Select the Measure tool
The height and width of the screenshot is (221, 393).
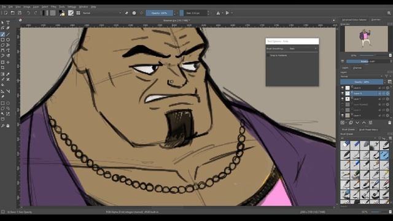(8, 91)
